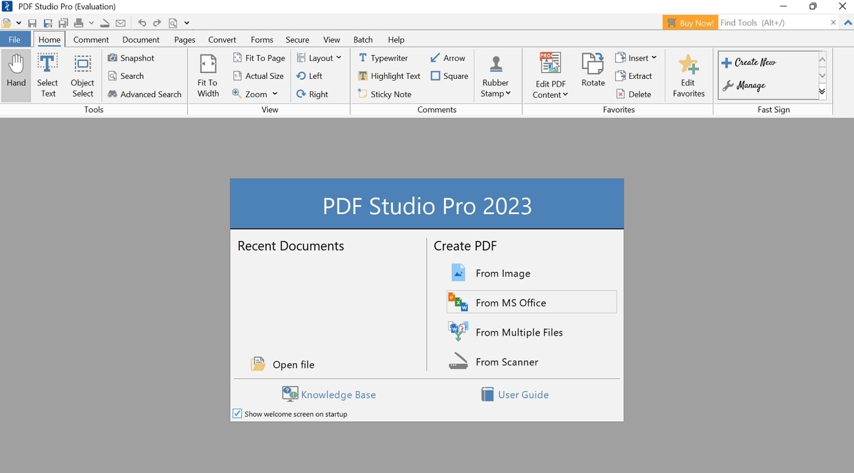Open Edit PDF Content dropdown
Image resolution: width=854 pixels, height=473 pixels.
click(x=551, y=75)
